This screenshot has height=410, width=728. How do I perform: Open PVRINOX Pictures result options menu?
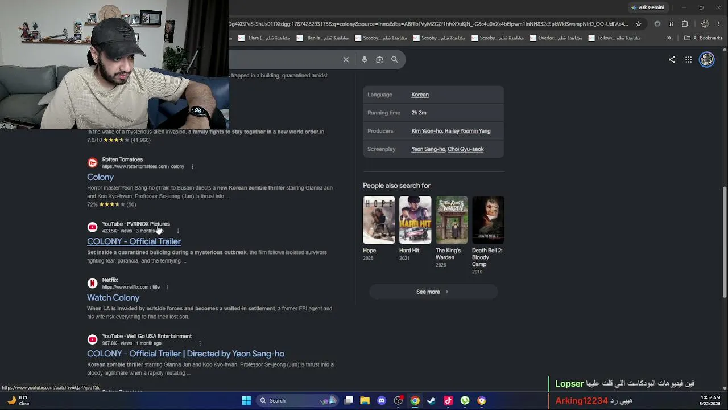pyautogui.click(x=178, y=231)
